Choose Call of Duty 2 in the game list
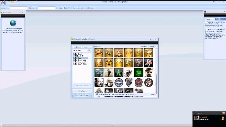This screenshot has width=226, height=127. (x=78, y=54)
